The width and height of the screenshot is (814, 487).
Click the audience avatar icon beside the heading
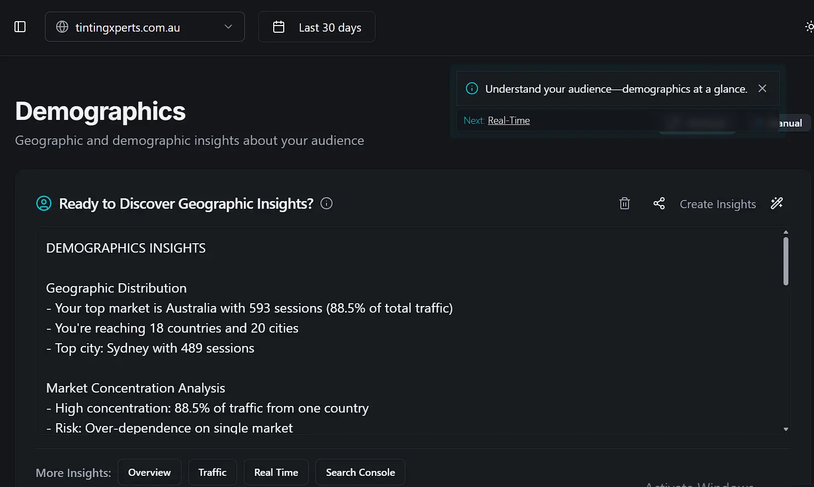(43, 203)
